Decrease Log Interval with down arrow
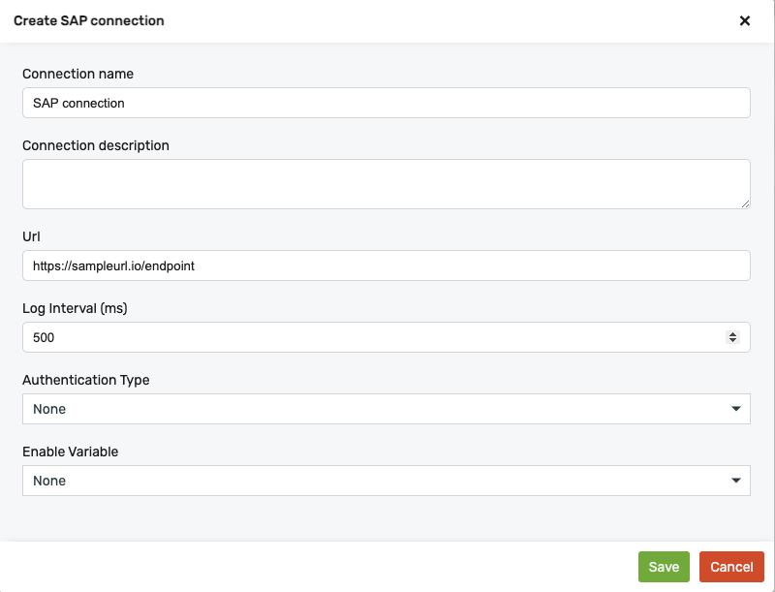The width and height of the screenshot is (775, 592). pyautogui.click(x=732, y=341)
